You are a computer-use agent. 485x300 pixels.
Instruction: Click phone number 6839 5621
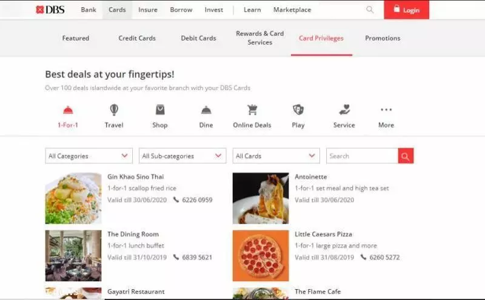tap(198, 258)
